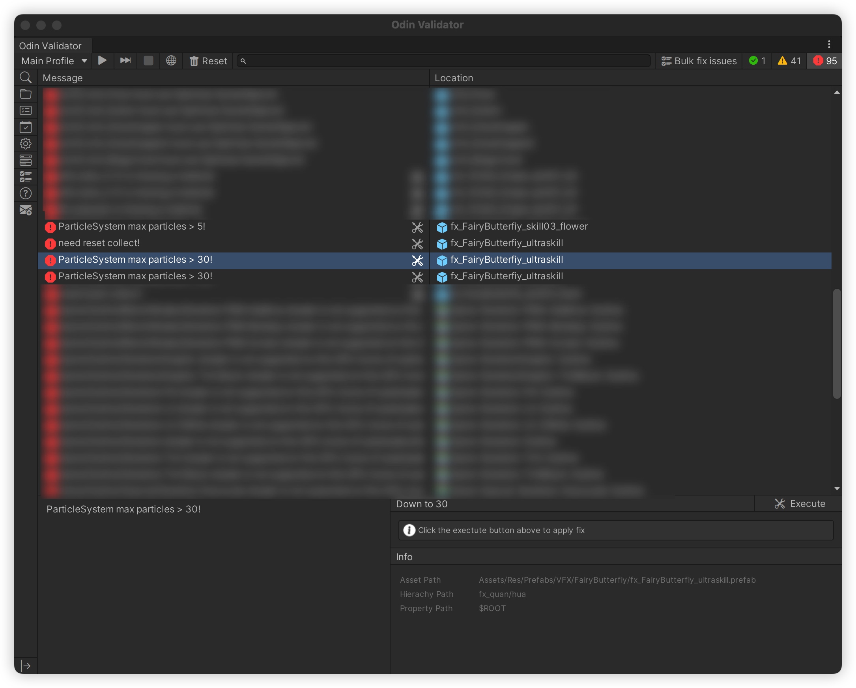Image resolution: width=856 pixels, height=688 pixels.
Task: Toggle the warnings filter showing 41
Action: pos(789,61)
